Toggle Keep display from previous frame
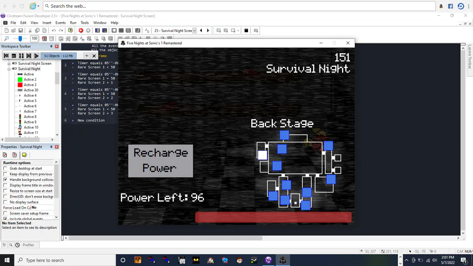The width and height of the screenshot is (473, 266). coord(5,174)
